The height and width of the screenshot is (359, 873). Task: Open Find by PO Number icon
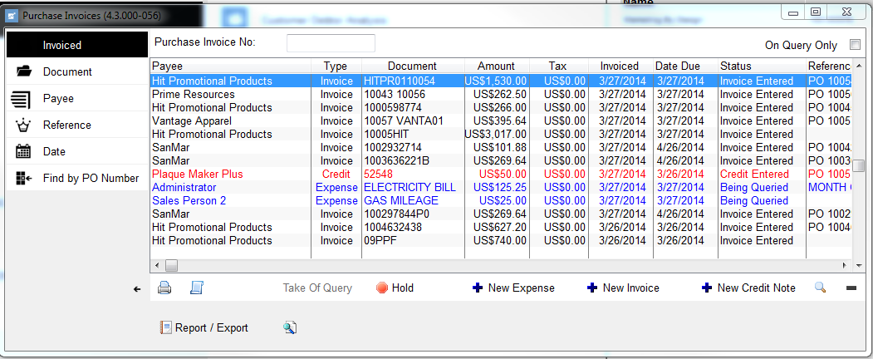click(23, 178)
